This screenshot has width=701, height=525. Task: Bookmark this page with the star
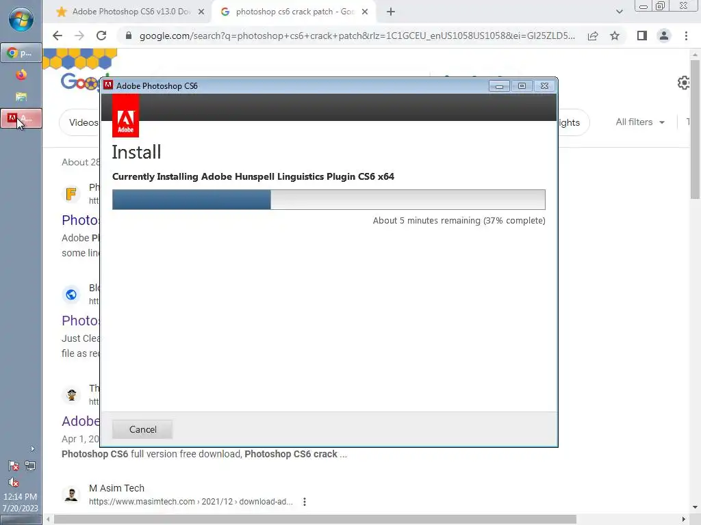point(615,36)
